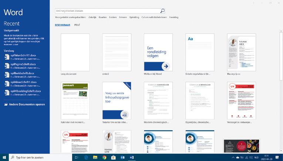Select the Zakelijk suggested search

pyautogui.click(x=92, y=17)
